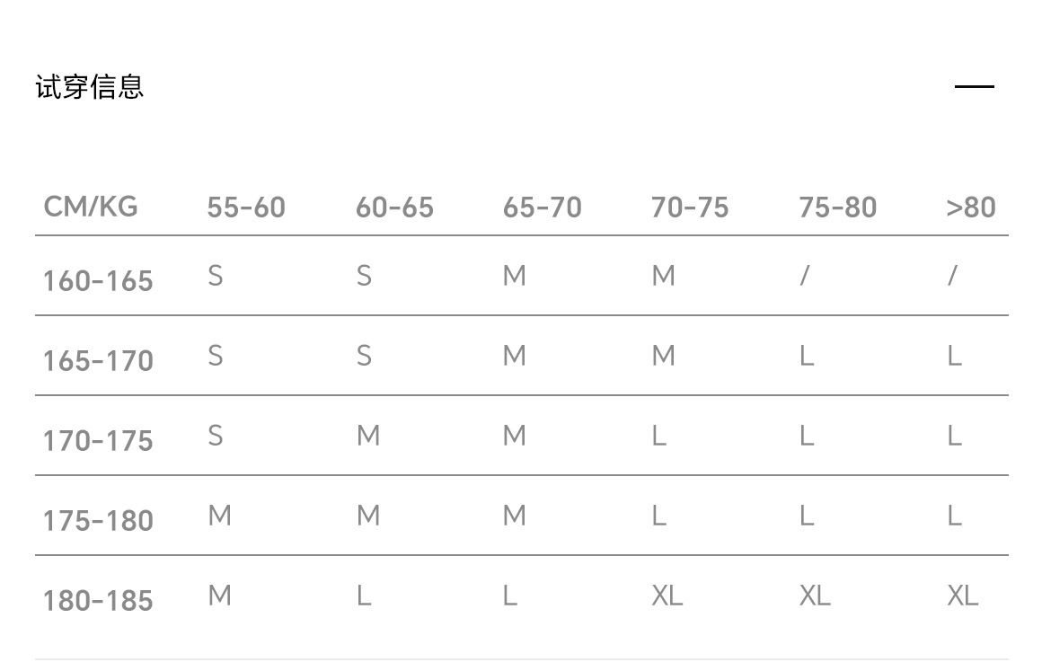Click the 170-175 height row label

pos(98,441)
